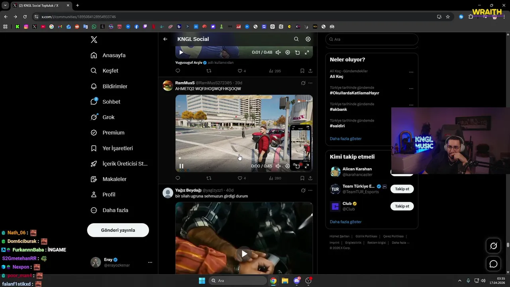510x287 pixels.
Task: Show more trends under Neler oluyor
Action: click(x=345, y=139)
